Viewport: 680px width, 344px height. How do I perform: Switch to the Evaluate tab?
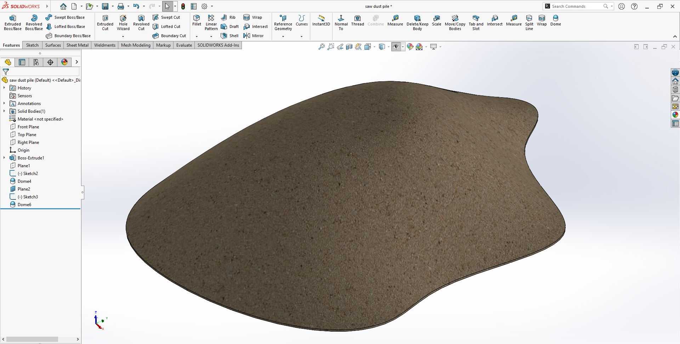184,45
